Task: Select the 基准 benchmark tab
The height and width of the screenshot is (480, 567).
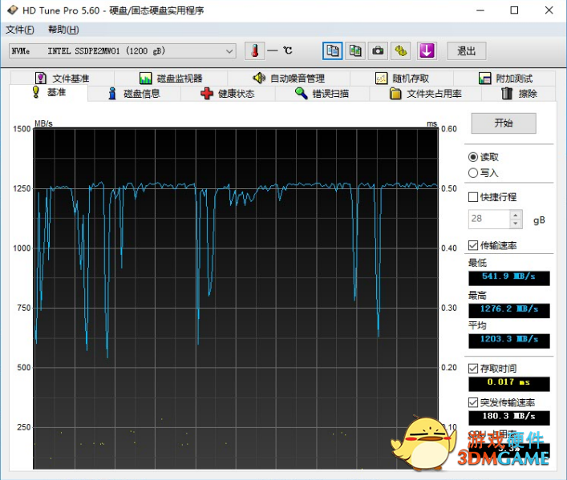Action: (48, 92)
